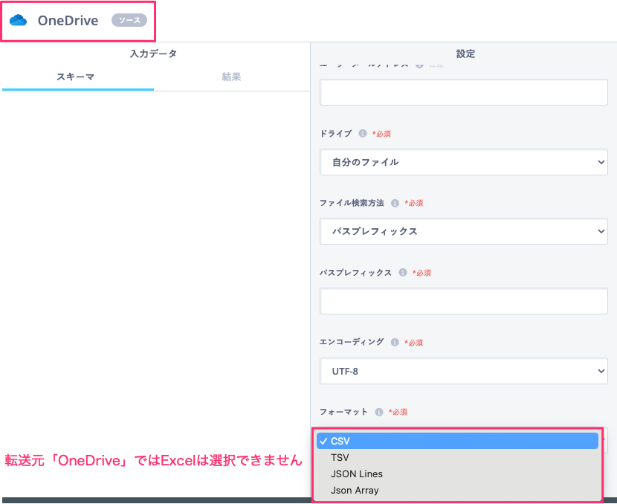Click the ソース badge next to OneDrive
The height and width of the screenshot is (504, 617).
(129, 20)
